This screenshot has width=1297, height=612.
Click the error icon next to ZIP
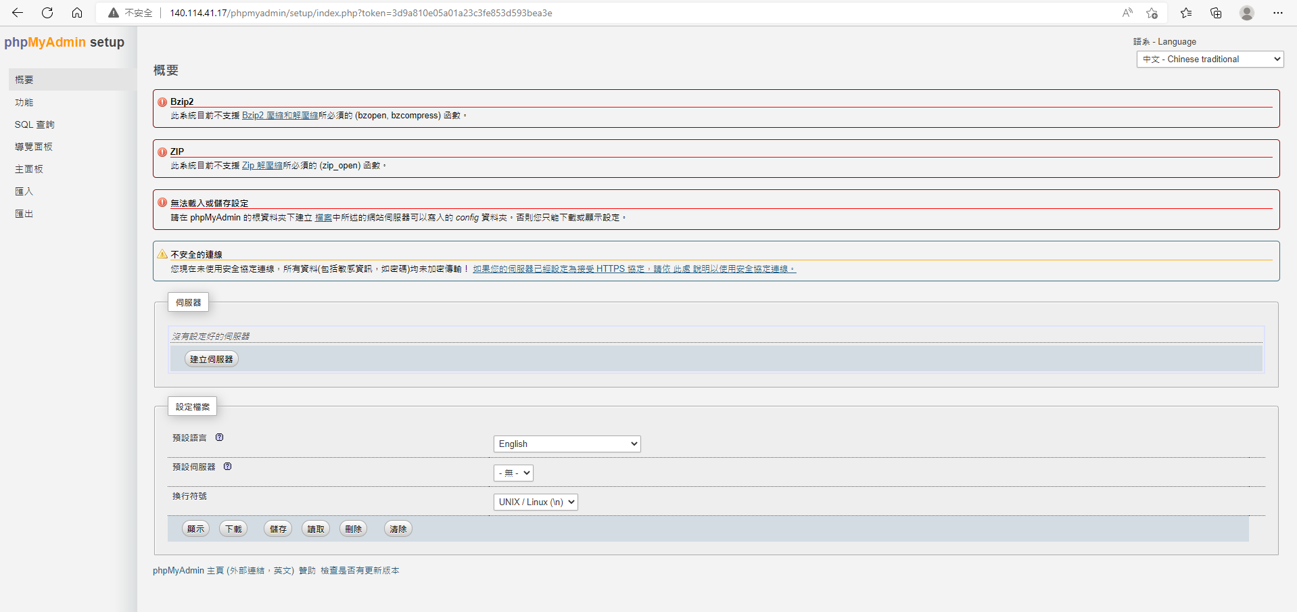point(162,152)
